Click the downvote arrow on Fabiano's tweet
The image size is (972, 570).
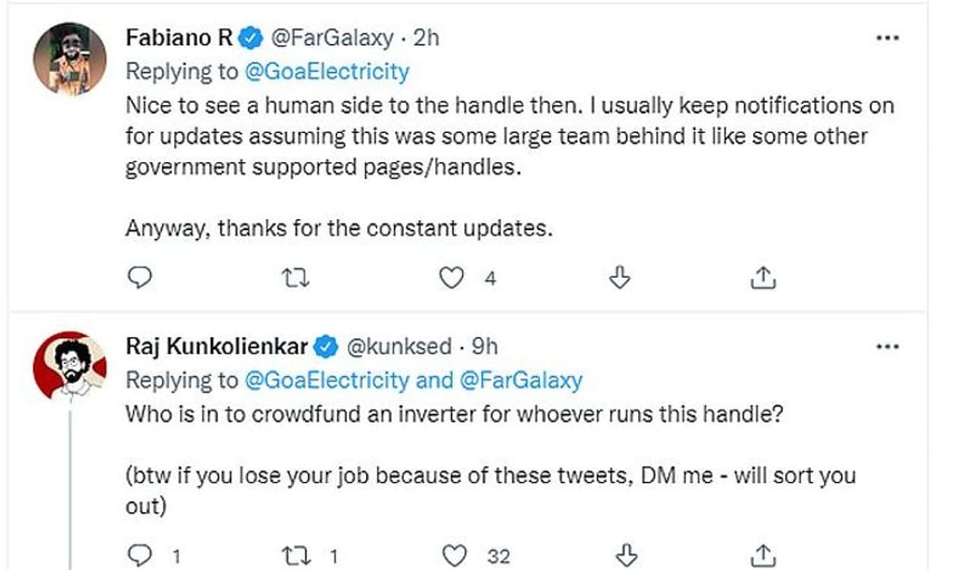point(620,279)
